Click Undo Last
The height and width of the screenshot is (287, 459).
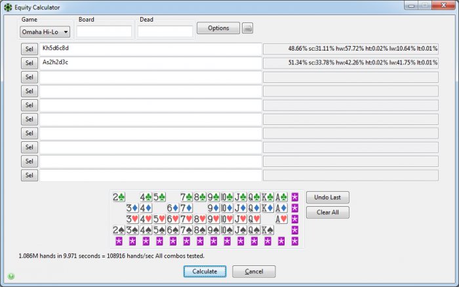(x=328, y=198)
